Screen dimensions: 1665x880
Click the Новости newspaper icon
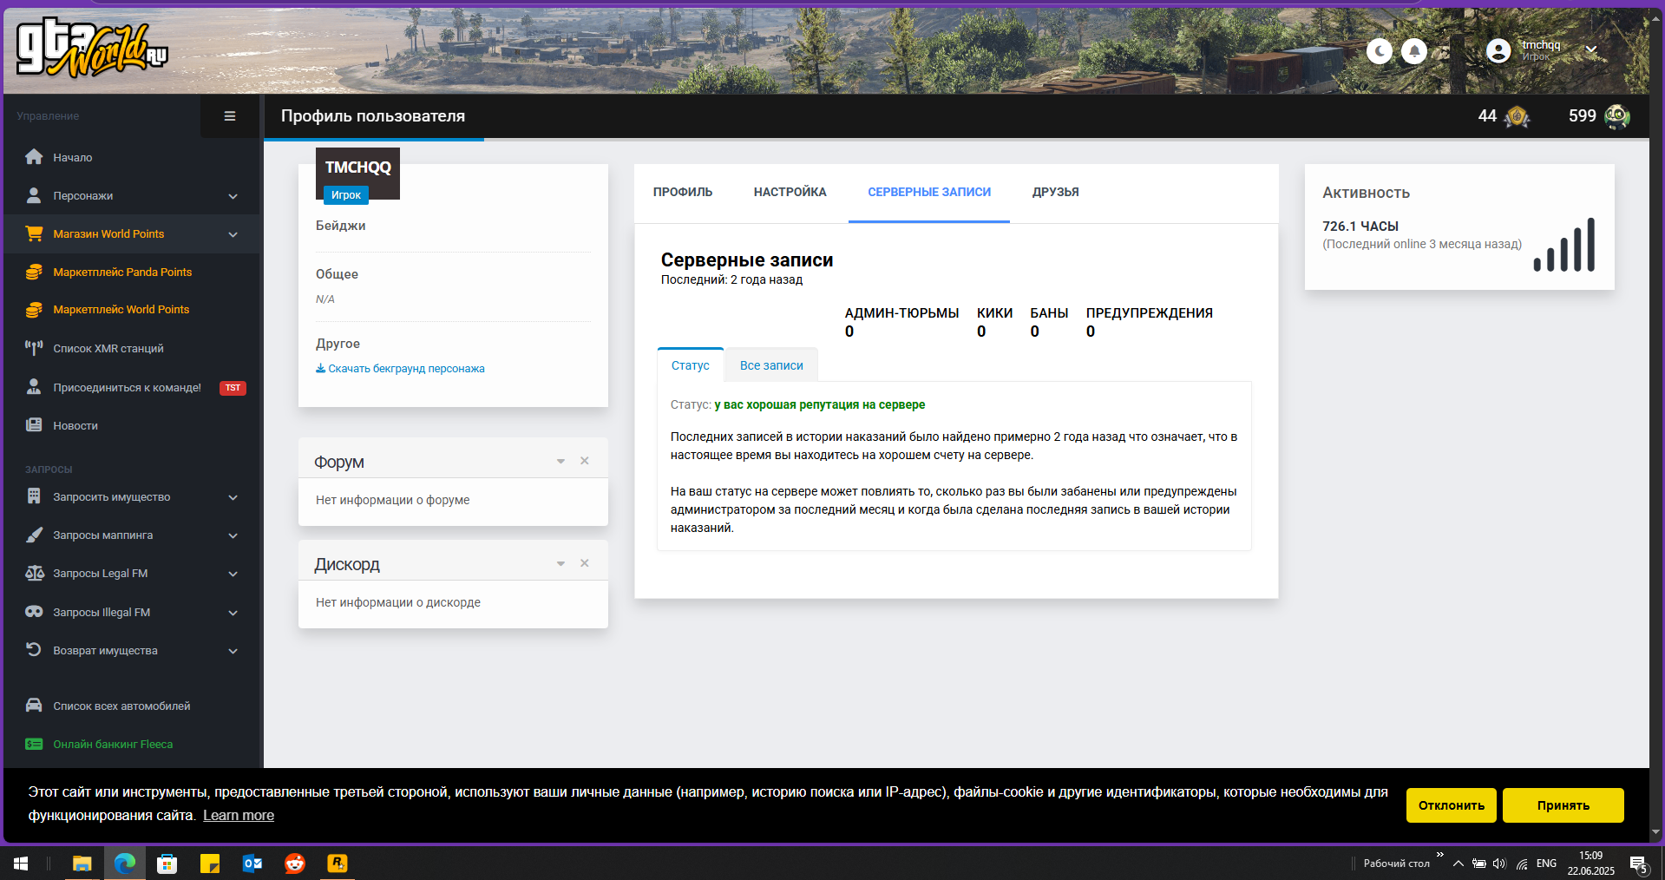pos(34,425)
